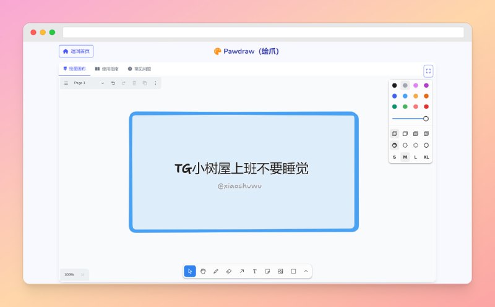Switch to the 绘图画布 tab
The width and height of the screenshot is (495, 307).
[74, 69]
